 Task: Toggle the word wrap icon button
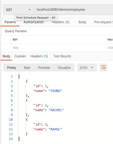(x=103, y=67)
